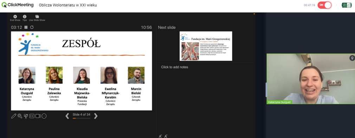Turn off the ON recording toggle

point(324,5)
